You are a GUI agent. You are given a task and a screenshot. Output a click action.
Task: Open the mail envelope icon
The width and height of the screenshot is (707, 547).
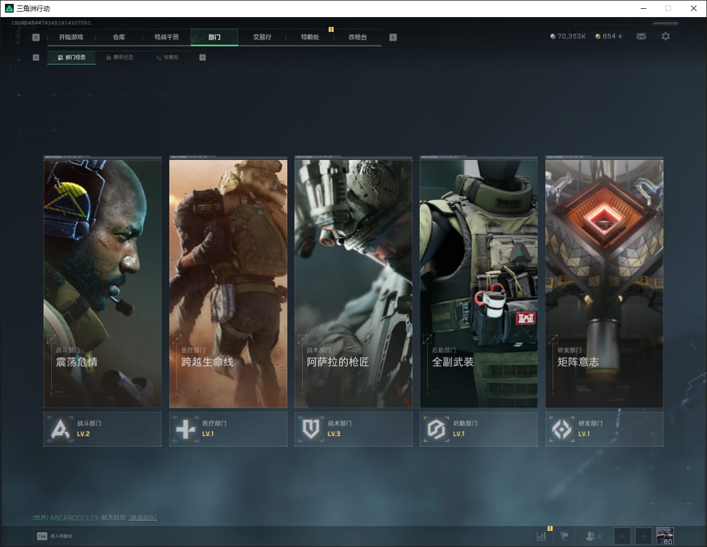tap(641, 36)
